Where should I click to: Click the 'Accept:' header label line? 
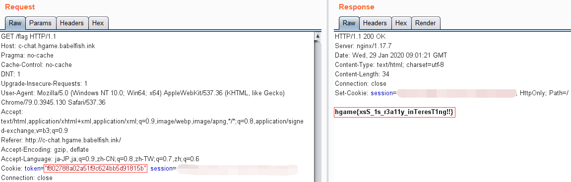tap(12, 112)
